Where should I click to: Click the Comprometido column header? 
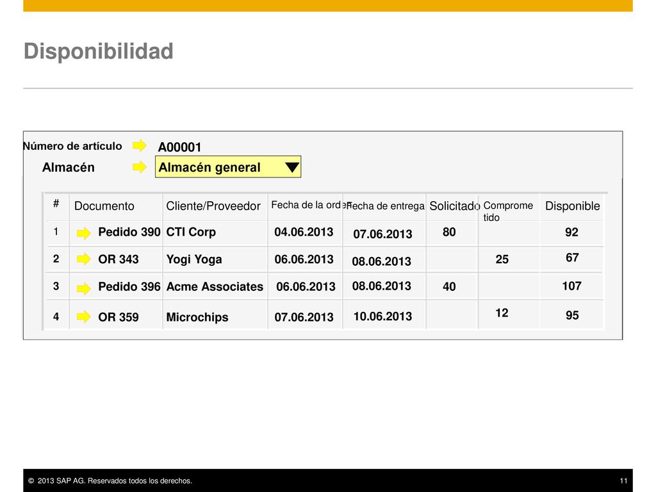coord(508,211)
